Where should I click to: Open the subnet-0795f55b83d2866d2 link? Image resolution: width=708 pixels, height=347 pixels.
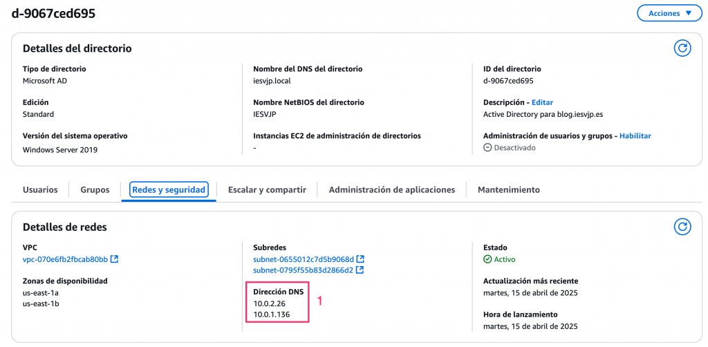(304, 270)
